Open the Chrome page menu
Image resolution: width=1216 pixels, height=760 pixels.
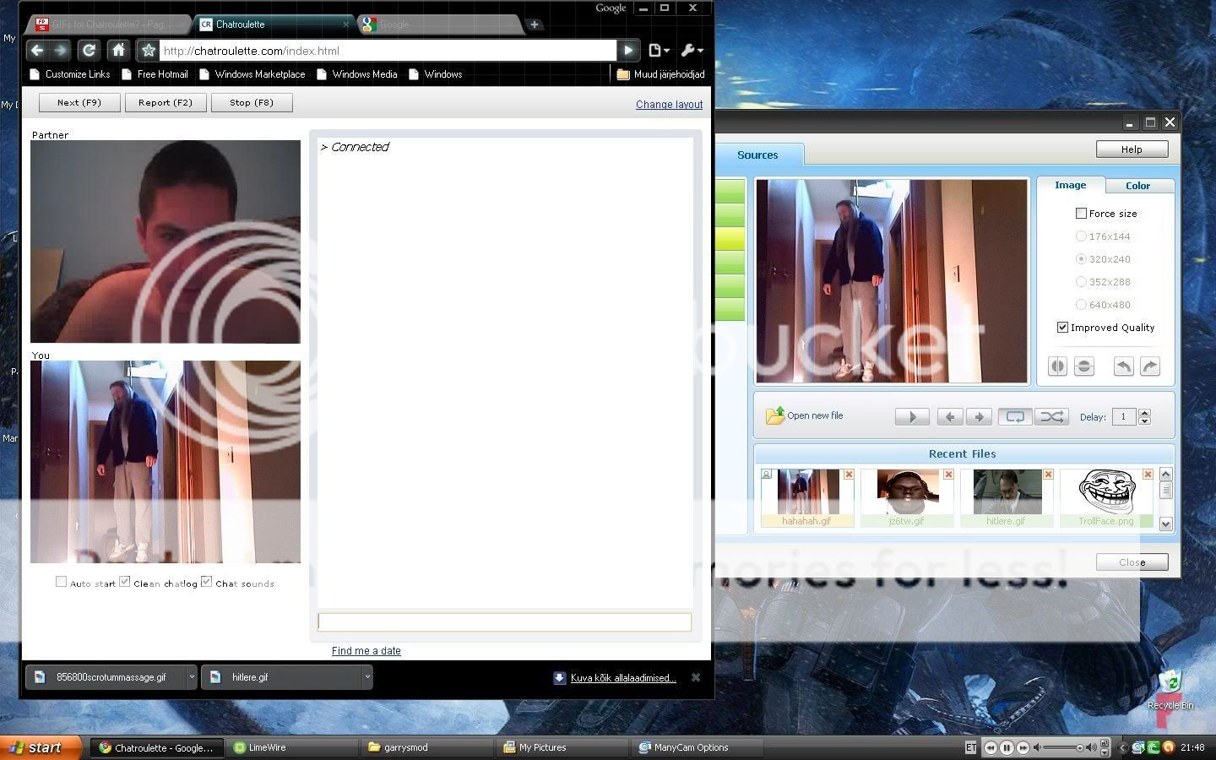click(x=659, y=51)
